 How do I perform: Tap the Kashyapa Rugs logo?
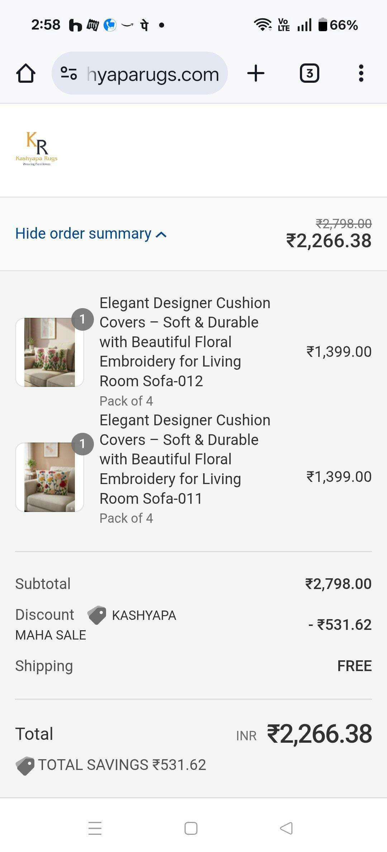point(37,149)
